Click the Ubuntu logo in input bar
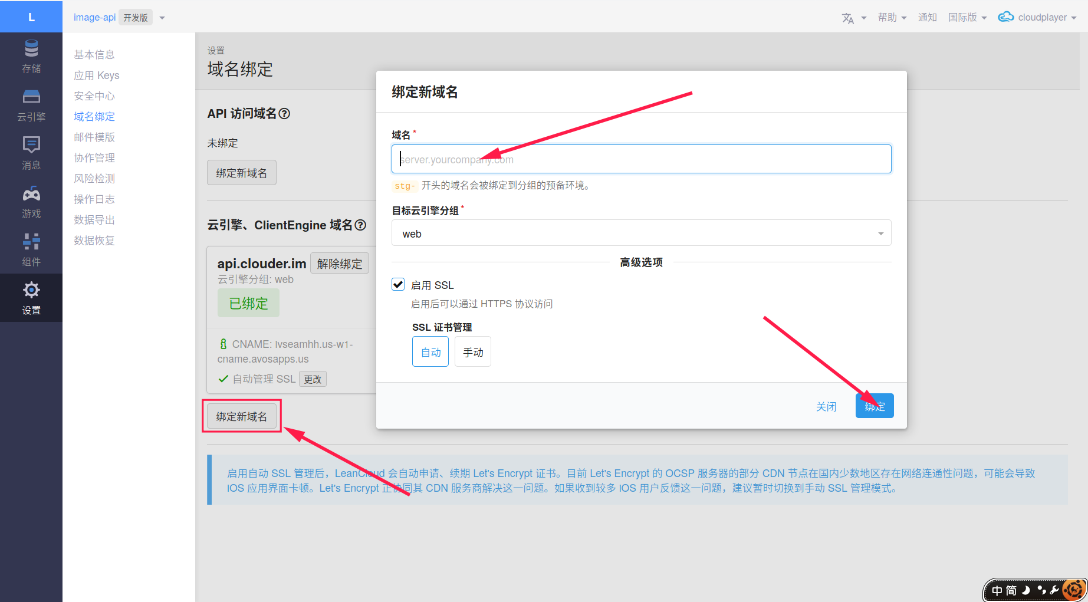Screen dimensions: 1088x602 coord(1074,590)
